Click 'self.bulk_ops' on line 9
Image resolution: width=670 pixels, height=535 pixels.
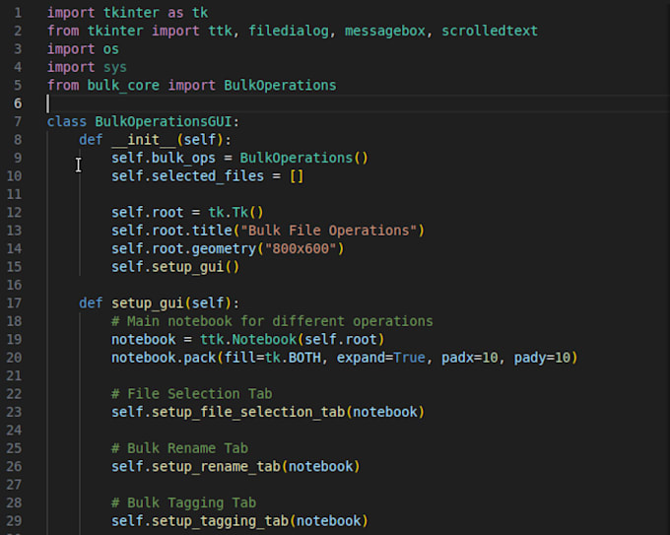click(164, 158)
